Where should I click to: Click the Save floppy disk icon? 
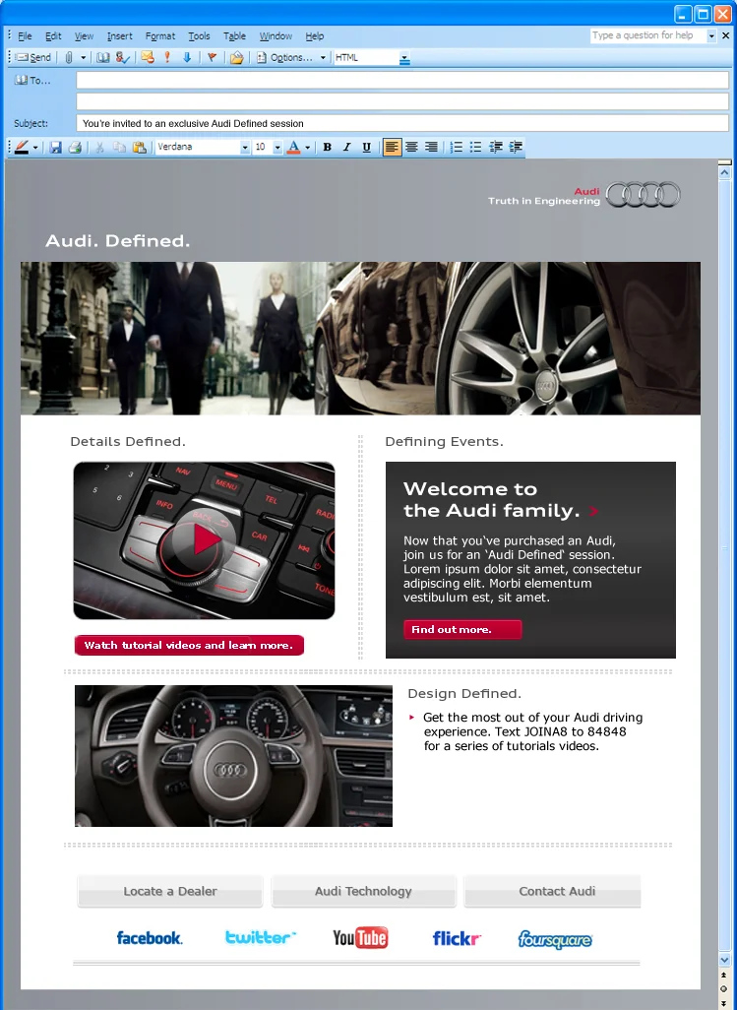55,147
